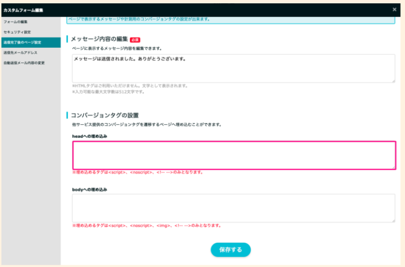Click the message content textarea
Viewport: 405px width, 267px height.
[234, 68]
